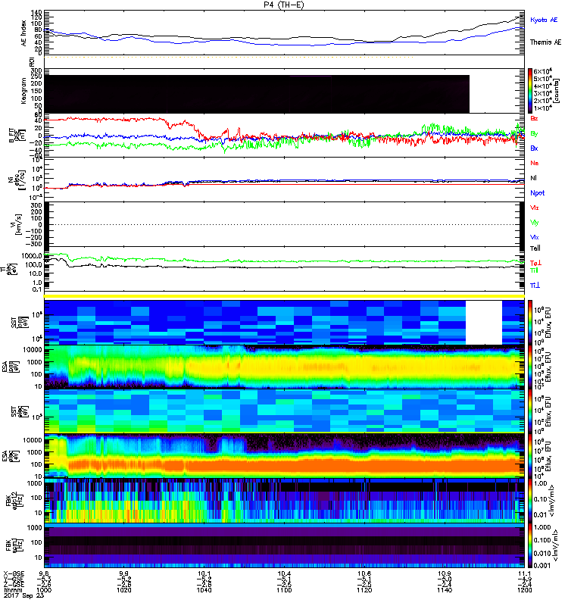Click the "1000" time tick label
Screen dimensions: 568x606
coord(44,590)
